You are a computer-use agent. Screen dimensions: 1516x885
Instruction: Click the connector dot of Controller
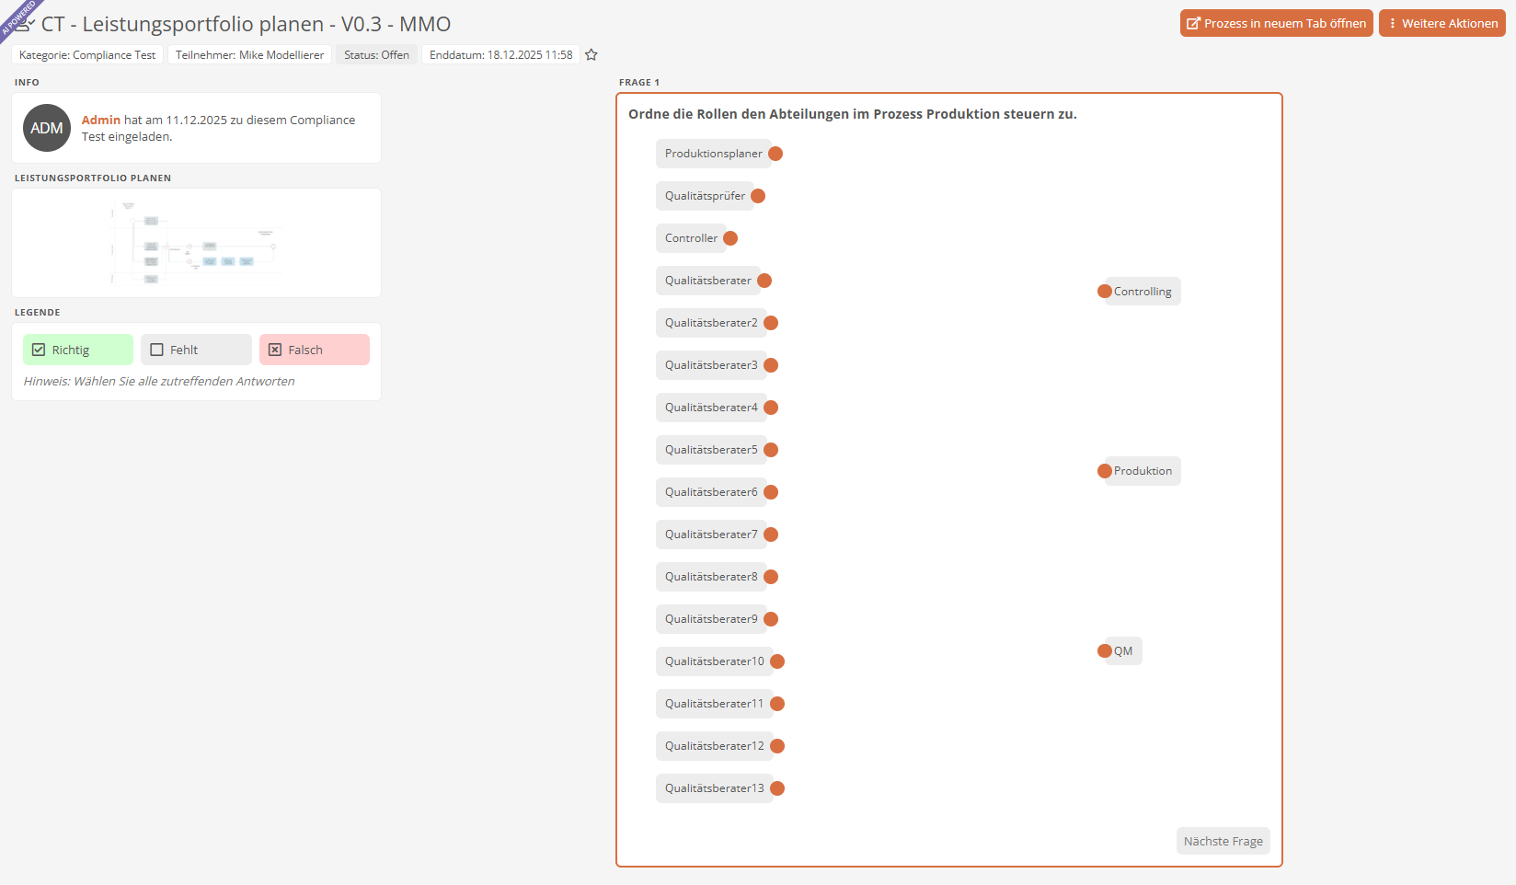pyautogui.click(x=730, y=238)
